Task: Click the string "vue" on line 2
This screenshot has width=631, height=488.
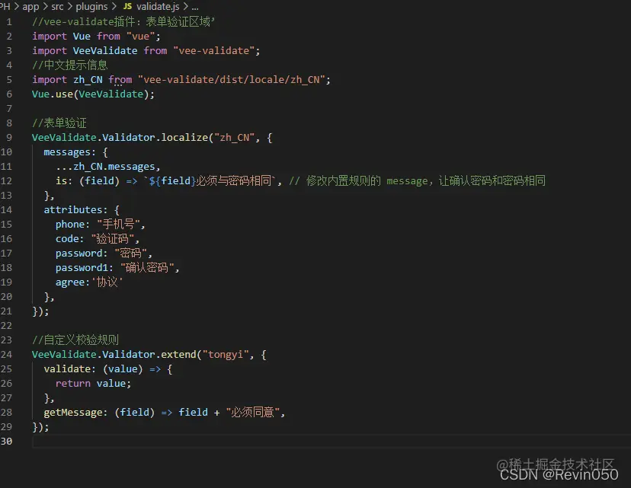Action: tap(140, 37)
